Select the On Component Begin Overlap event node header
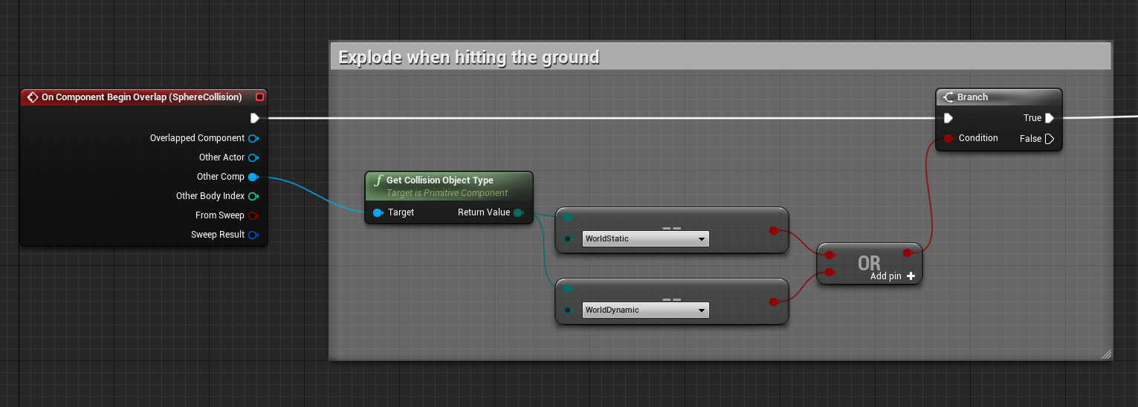Screen dimensions: 1138x407 pyautogui.click(x=143, y=97)
